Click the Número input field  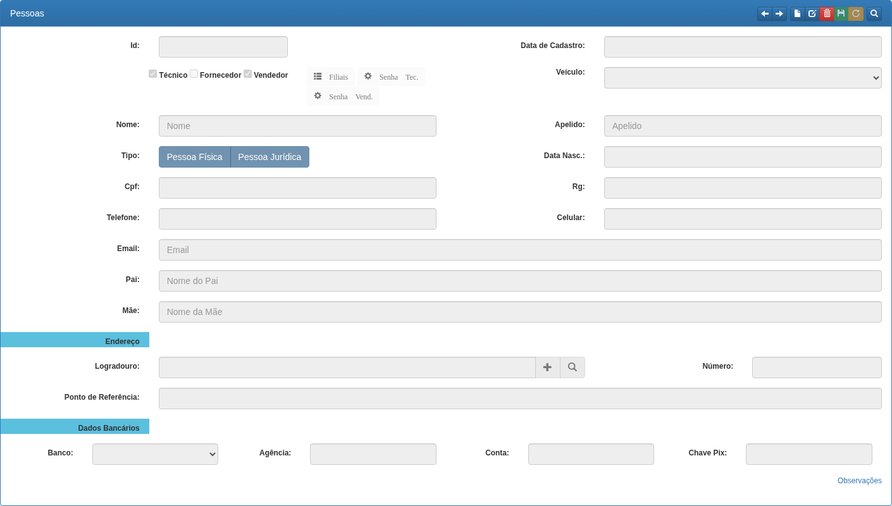[x=817, y=367]
